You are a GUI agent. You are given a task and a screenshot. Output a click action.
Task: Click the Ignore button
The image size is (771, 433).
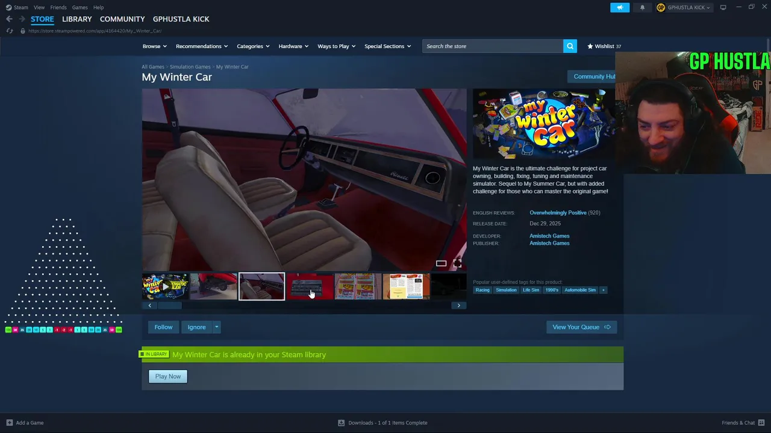(x=196, y=327)
